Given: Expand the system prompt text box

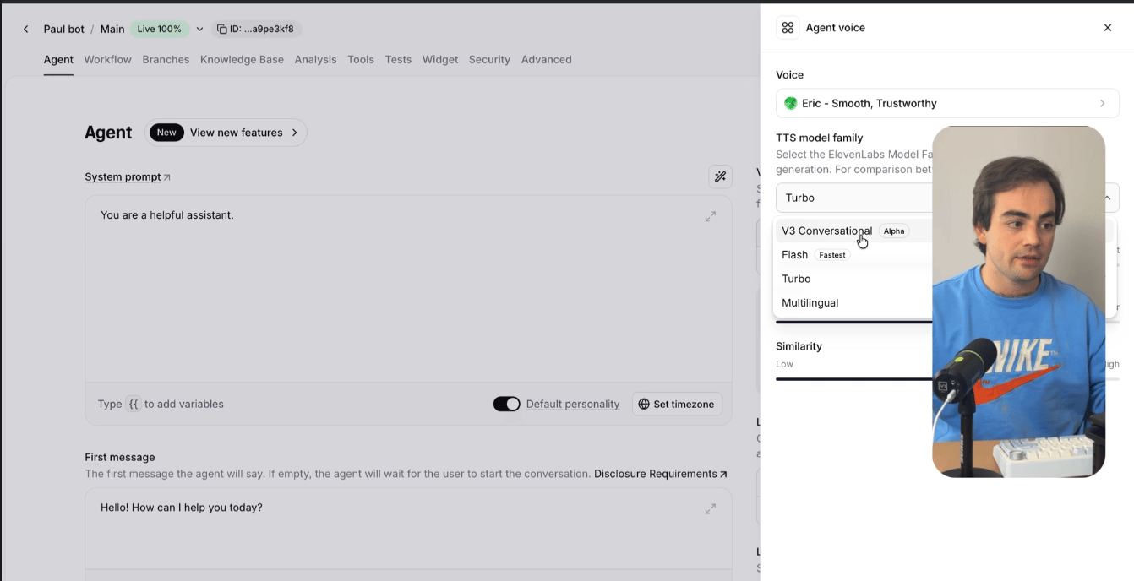Looking at the screenshot, I should 711,216.
